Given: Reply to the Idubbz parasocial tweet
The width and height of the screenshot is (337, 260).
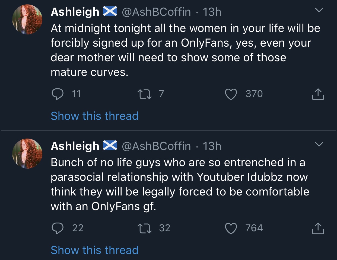Looking at the screenshot, I should pyautogui.click(x=58, y=228).
